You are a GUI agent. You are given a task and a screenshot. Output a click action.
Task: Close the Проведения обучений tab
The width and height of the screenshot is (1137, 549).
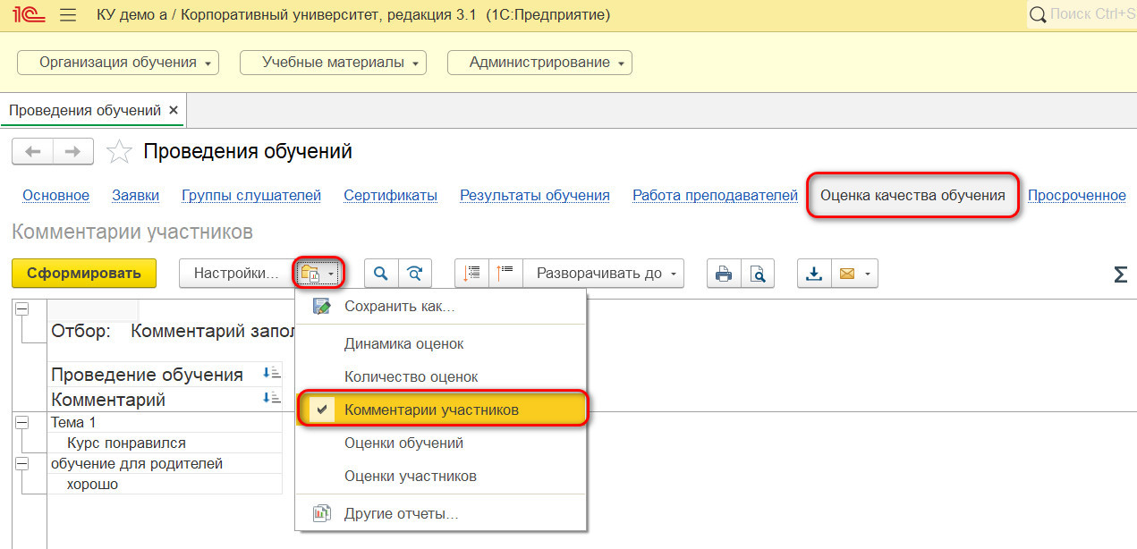[174, 110]
